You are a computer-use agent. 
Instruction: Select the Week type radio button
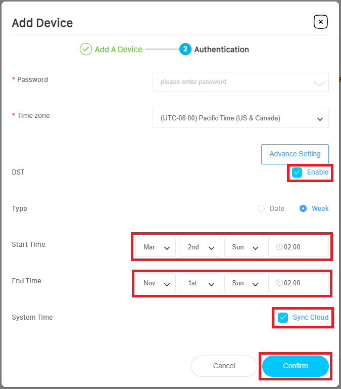click(303, 208)
